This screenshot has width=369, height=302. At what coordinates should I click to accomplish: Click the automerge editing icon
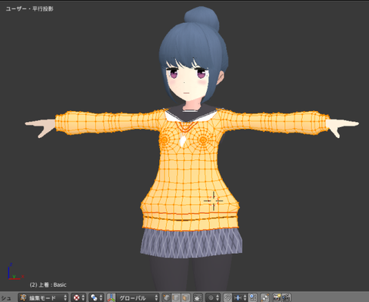point(265,297)
